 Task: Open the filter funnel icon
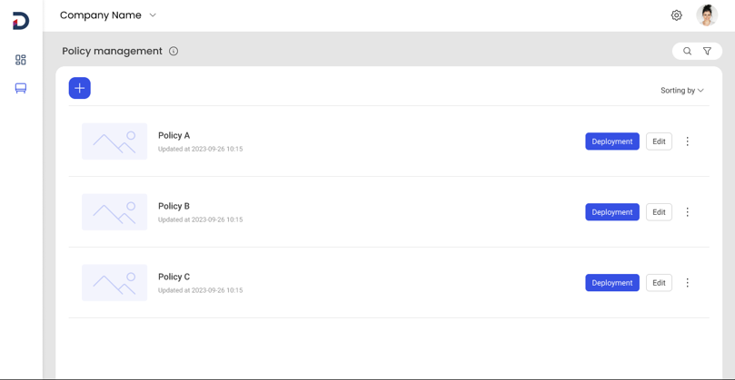[x=707, y=51]
